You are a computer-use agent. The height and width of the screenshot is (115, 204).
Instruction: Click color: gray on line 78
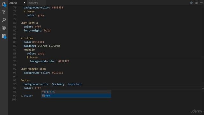pos(35,15)
